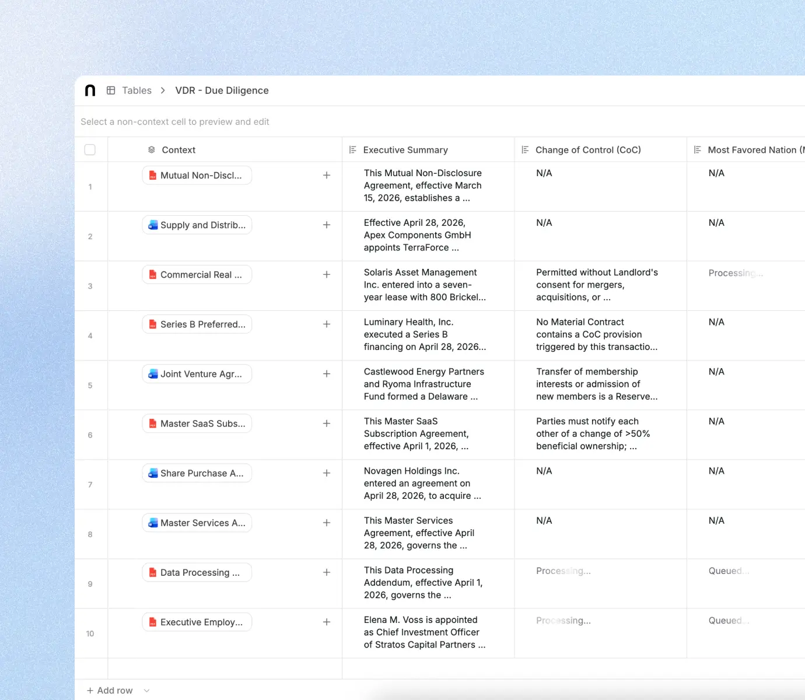805x700 pixels.
Task: Click the Most Favored Nation column header
Action: coord(746,150)
